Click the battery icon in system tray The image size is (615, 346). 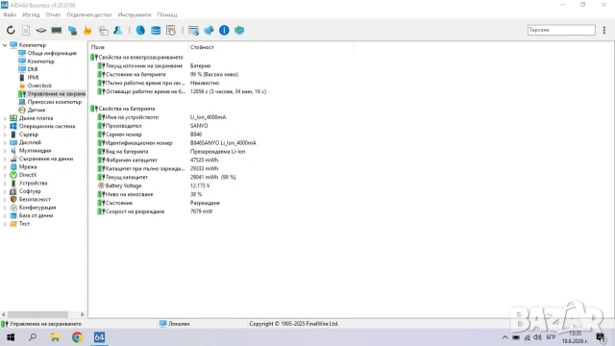coord(516,337)
